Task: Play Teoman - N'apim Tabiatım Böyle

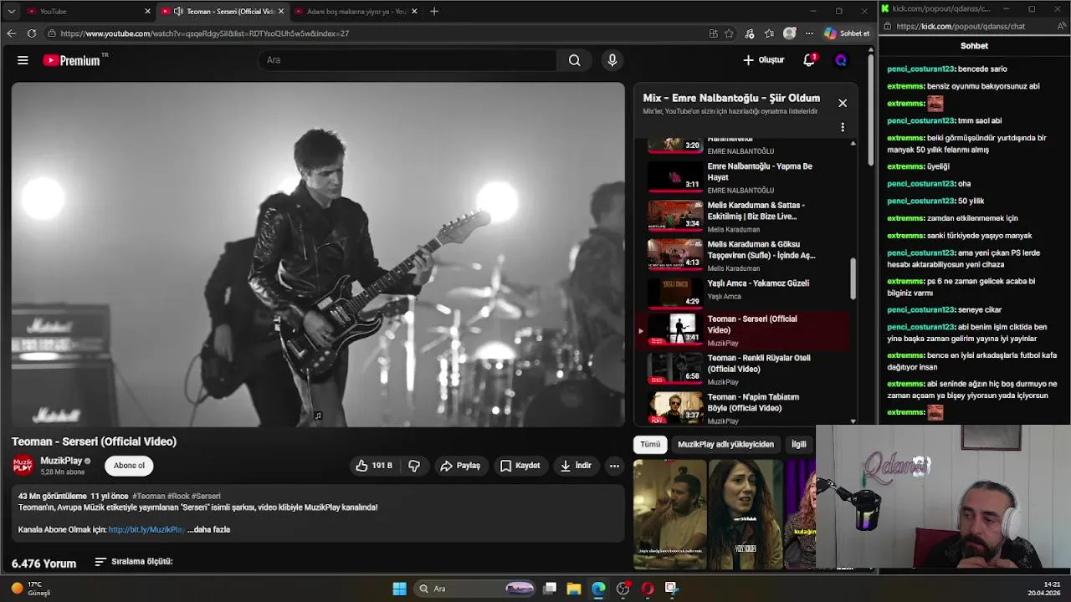Action: 745,408
